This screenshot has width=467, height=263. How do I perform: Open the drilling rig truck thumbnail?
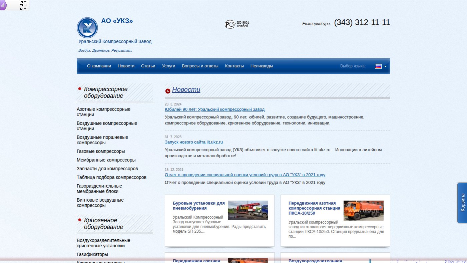248,210
